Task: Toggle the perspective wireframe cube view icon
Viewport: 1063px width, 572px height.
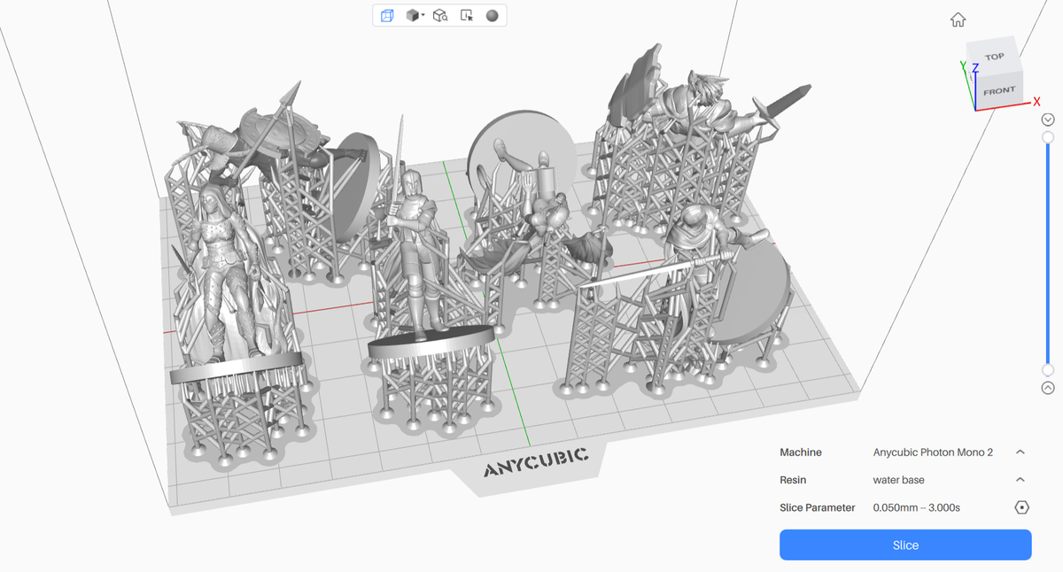Action: [387, 15]
